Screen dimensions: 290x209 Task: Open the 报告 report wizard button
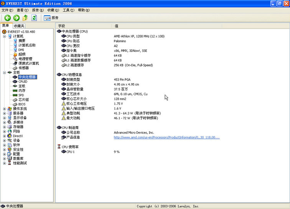pos(51,18)
